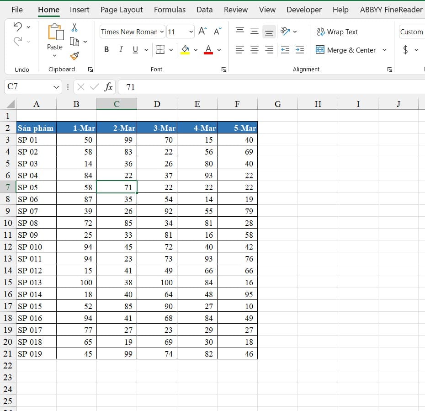Open the accounting format dropdown arrow
The width and height of the screenshot is (425, 411).
(416, 50)
